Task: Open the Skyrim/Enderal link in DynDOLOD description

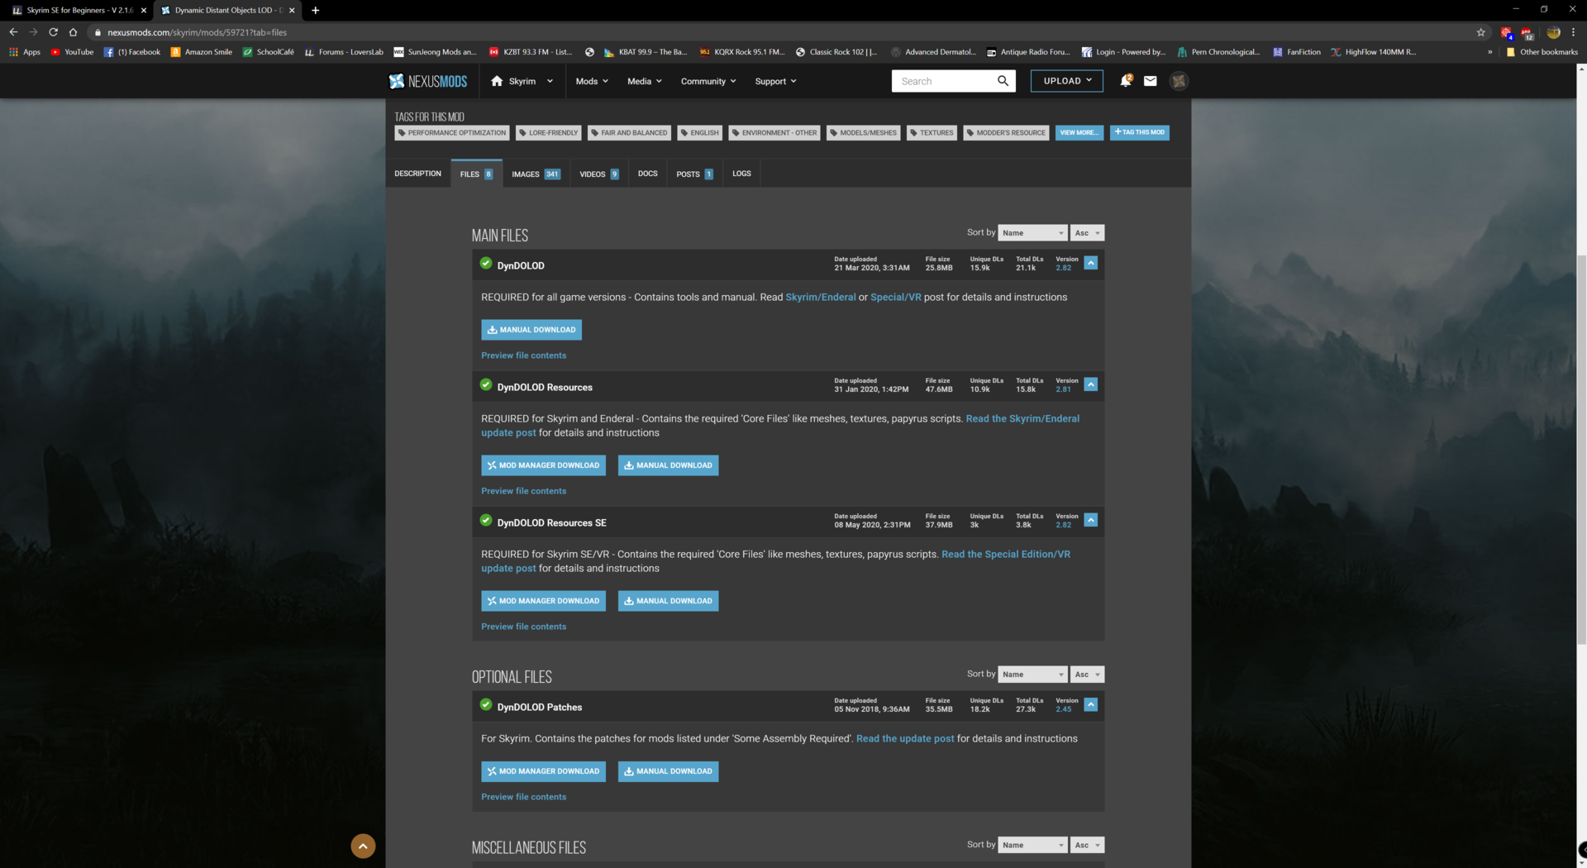Action: (x=820, y=298)
